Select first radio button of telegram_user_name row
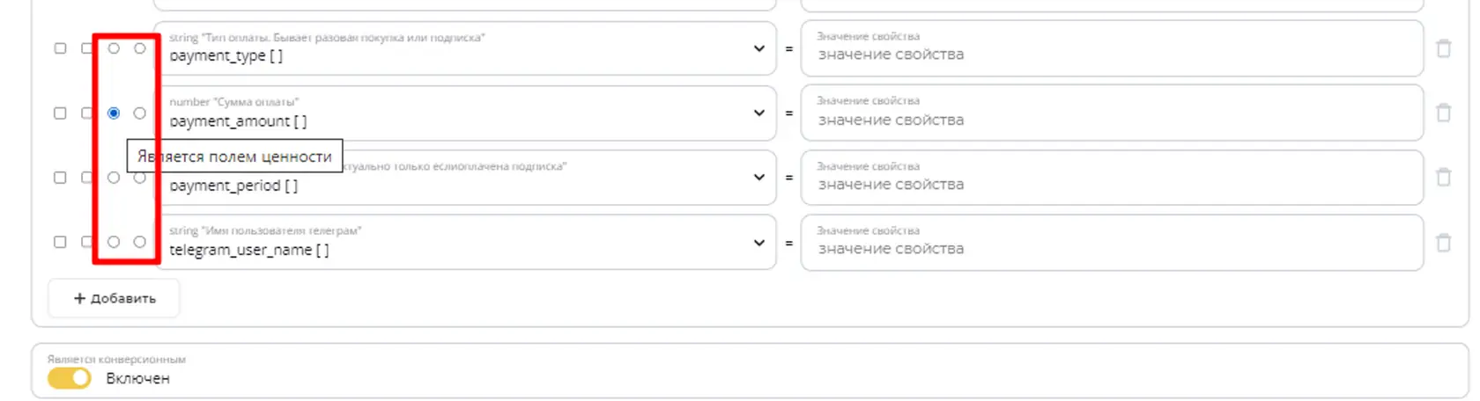 114,242
